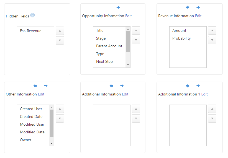Click Other Information list scrollbar thumb
This screenshot has height=158, width=228.
(x=52, y=123)
